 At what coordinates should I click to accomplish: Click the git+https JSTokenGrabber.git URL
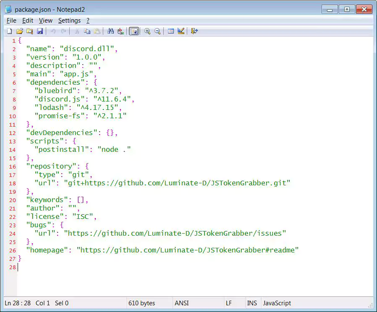pyautogui.click(x=177, y=183)
